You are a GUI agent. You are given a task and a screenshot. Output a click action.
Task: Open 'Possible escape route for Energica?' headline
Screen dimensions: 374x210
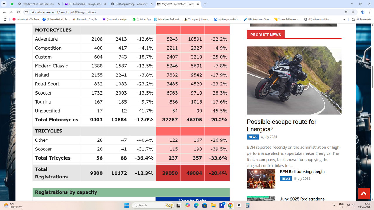282,125
